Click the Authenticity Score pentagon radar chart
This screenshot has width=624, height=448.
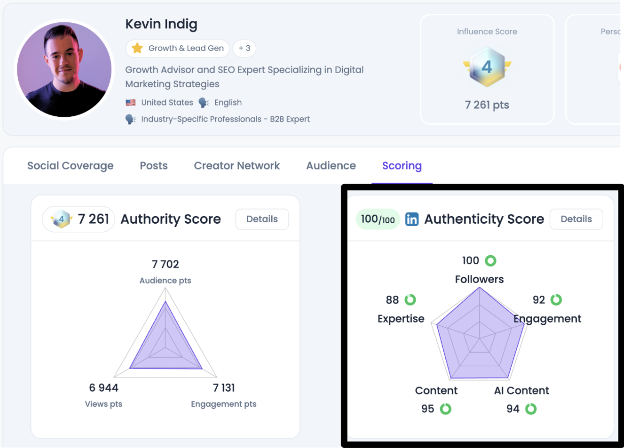(478, 335)
